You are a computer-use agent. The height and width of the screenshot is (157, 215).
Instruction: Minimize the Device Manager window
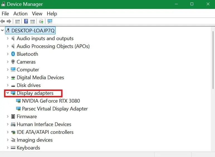click(x=176, y=4)
